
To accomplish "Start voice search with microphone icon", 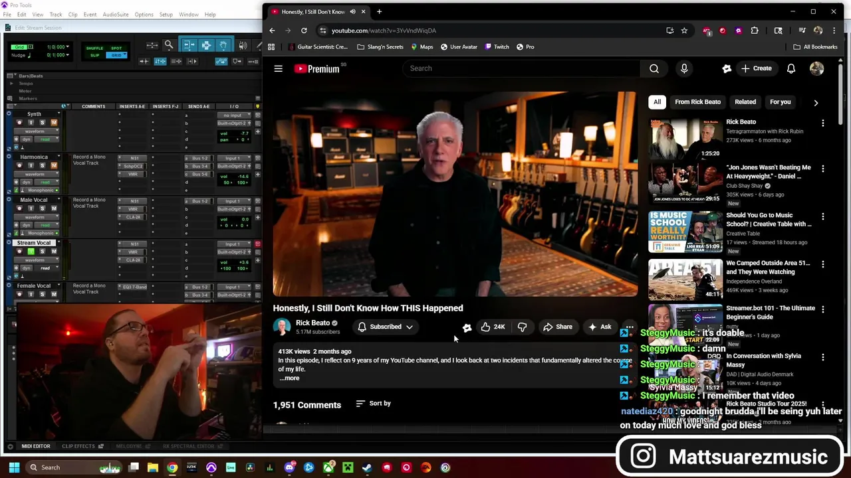I will (684, 68).
